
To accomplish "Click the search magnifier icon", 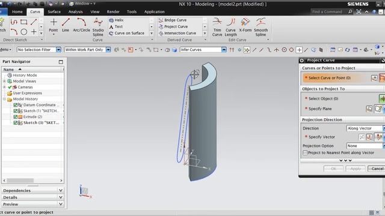I will click(350, 11).
